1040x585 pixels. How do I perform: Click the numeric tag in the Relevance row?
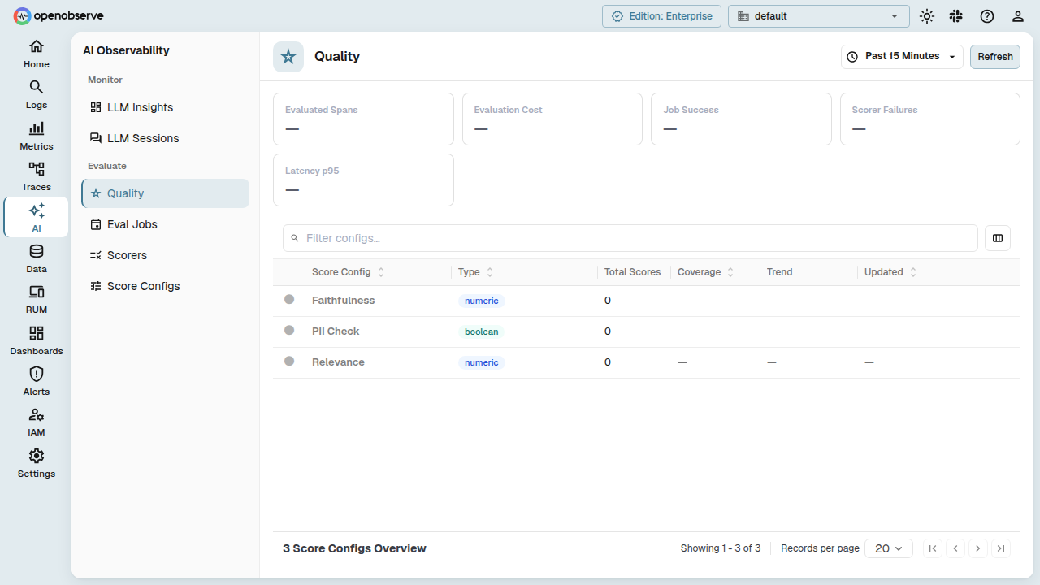(x=482, y=362)
